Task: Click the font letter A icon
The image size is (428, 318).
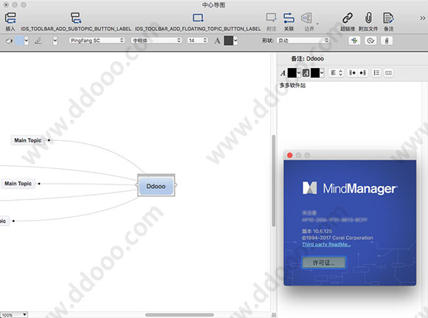Action: (217, 41)
